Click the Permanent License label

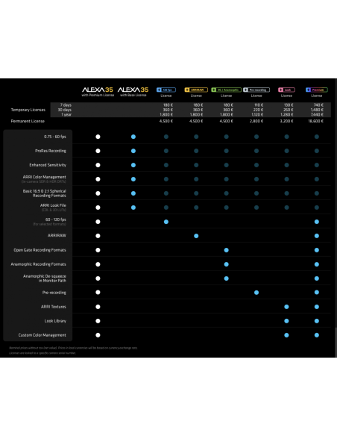tap(28, 121)
